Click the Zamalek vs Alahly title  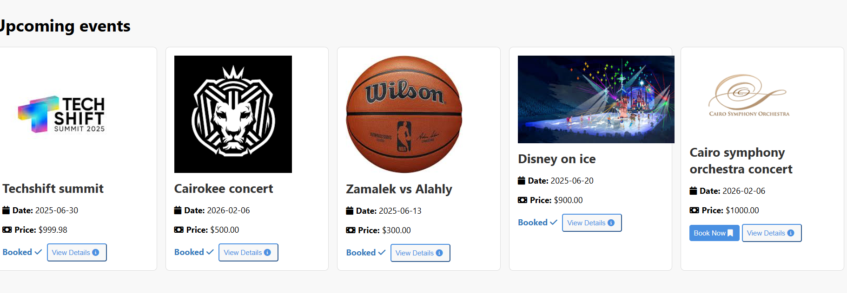tap(399, 189)
